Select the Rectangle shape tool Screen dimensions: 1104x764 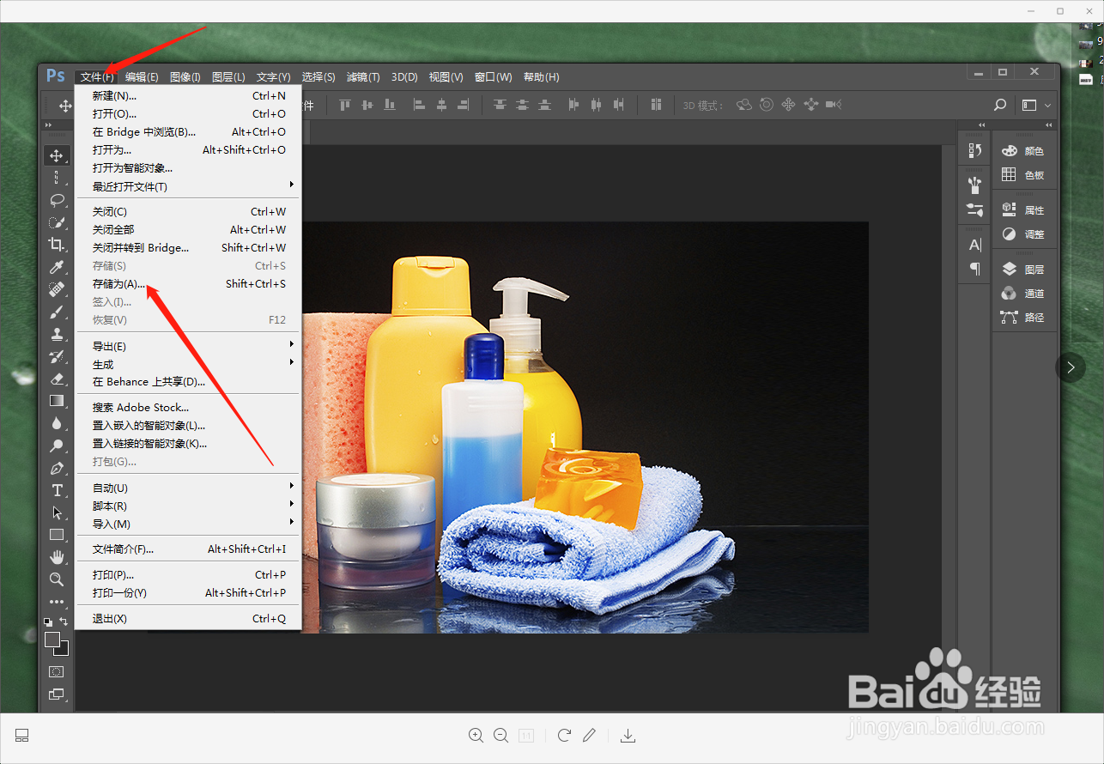(x=57, y=535)
